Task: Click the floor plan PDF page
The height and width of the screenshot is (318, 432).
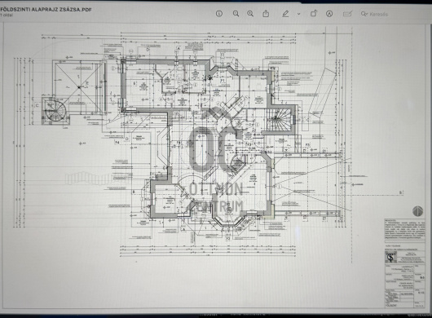Action: click(215, 166)
